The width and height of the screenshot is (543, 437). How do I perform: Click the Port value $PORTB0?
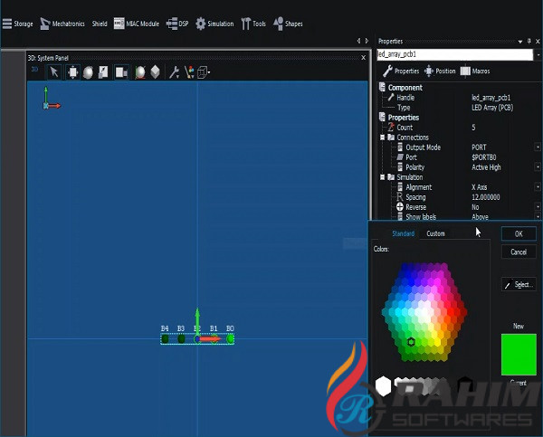(484, 157)
